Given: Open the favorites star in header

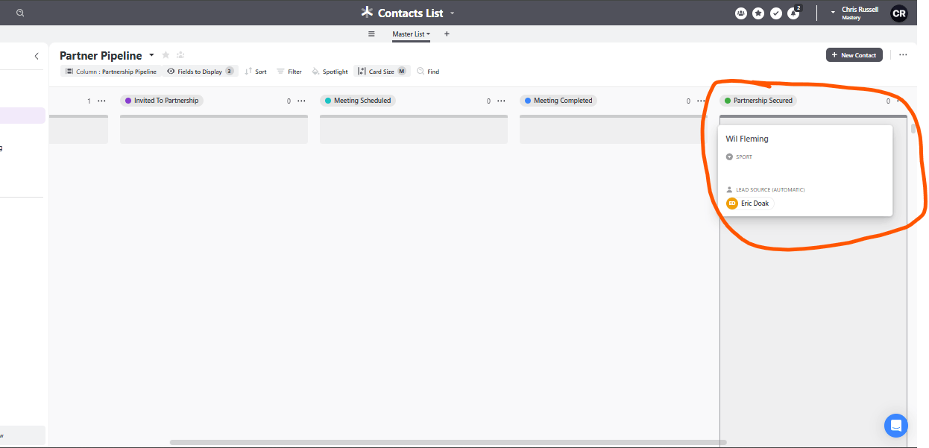Looking at the screenshot, I should click(x=758, y=13).
